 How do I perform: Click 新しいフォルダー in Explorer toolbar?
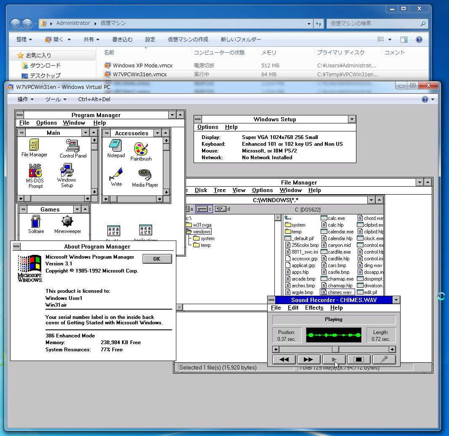241,40
